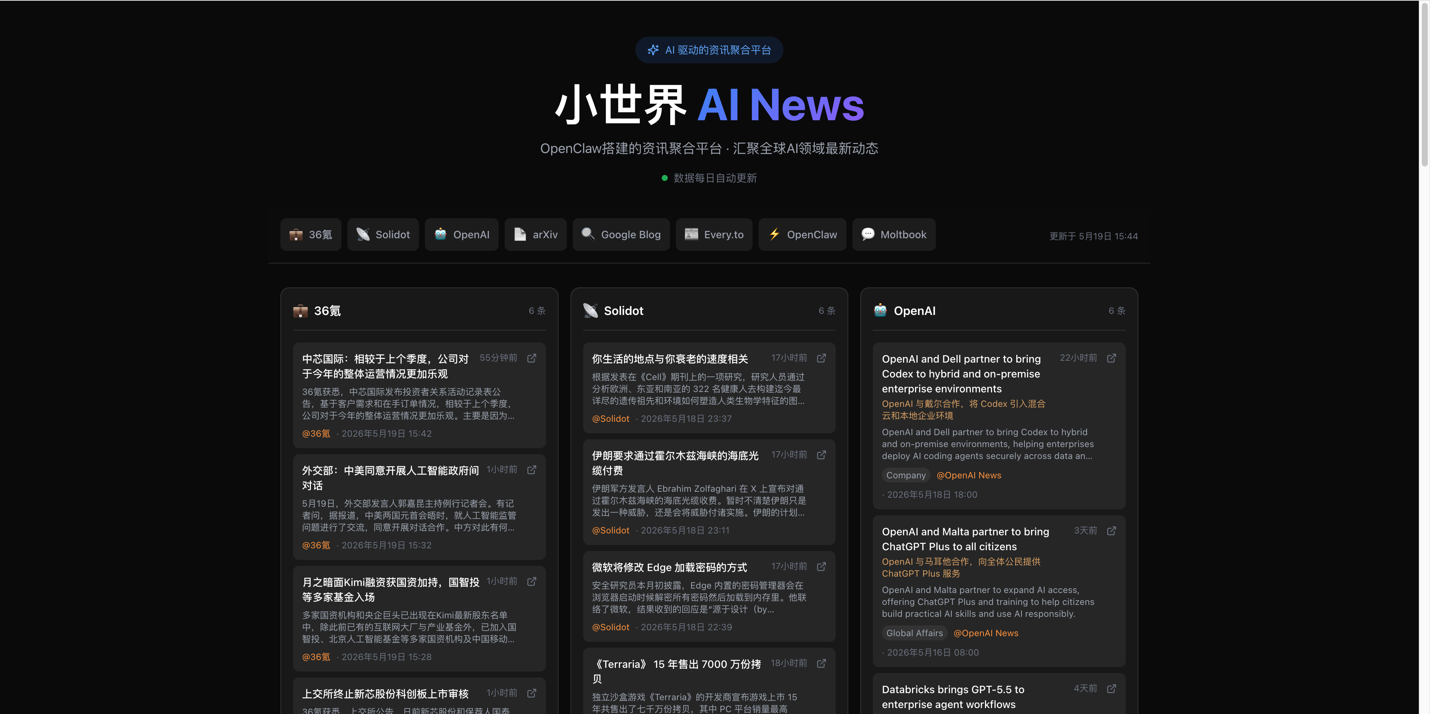This screenshot has height=714, width=1430.
Task: Click the 更新于 5月19日 15:44 timestamp
Action: [1093, 236]
